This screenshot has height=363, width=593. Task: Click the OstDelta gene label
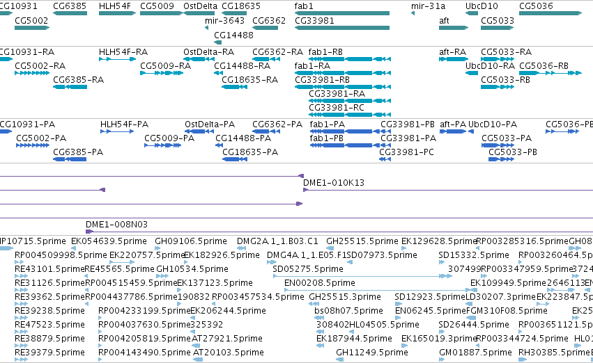tap(201, 6)
